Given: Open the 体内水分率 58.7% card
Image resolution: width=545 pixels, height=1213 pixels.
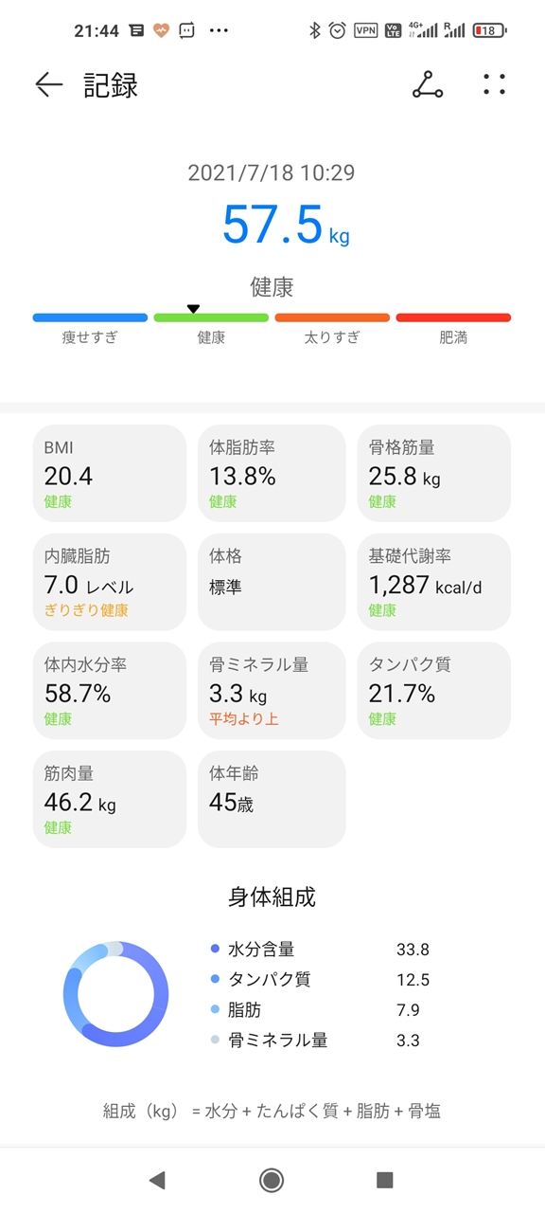Looking at the screenshot, I should 110,691.
